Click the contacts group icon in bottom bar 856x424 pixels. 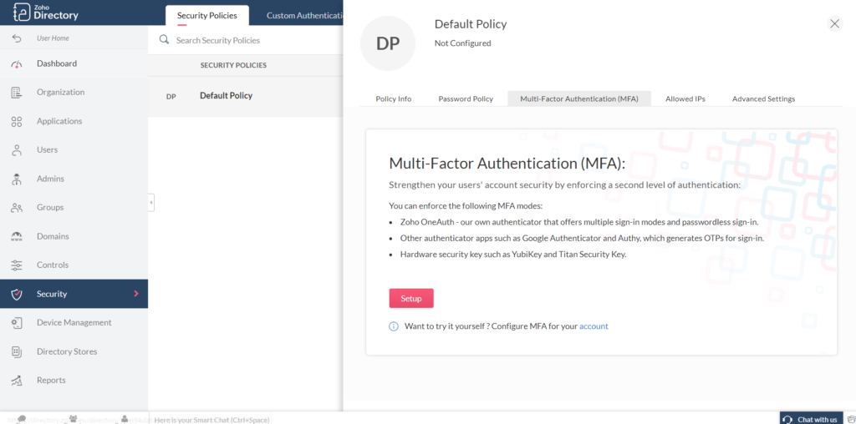pyautogui.click(x=74, y=418)
